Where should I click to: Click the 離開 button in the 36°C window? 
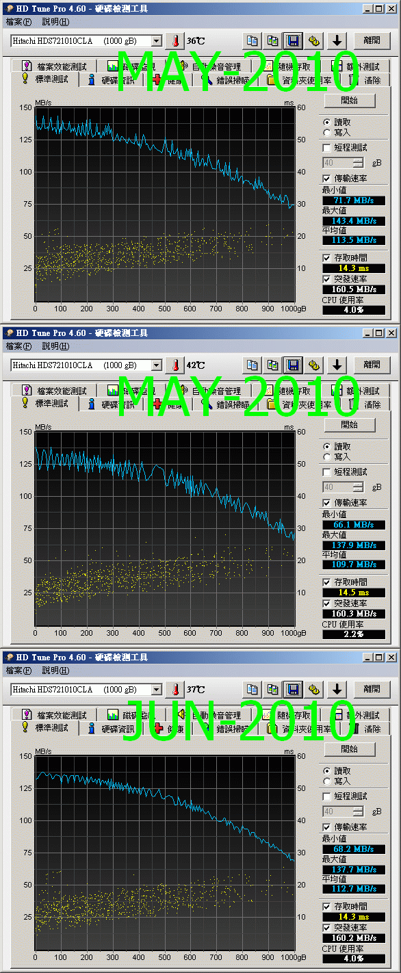click(x=372, y=40)
